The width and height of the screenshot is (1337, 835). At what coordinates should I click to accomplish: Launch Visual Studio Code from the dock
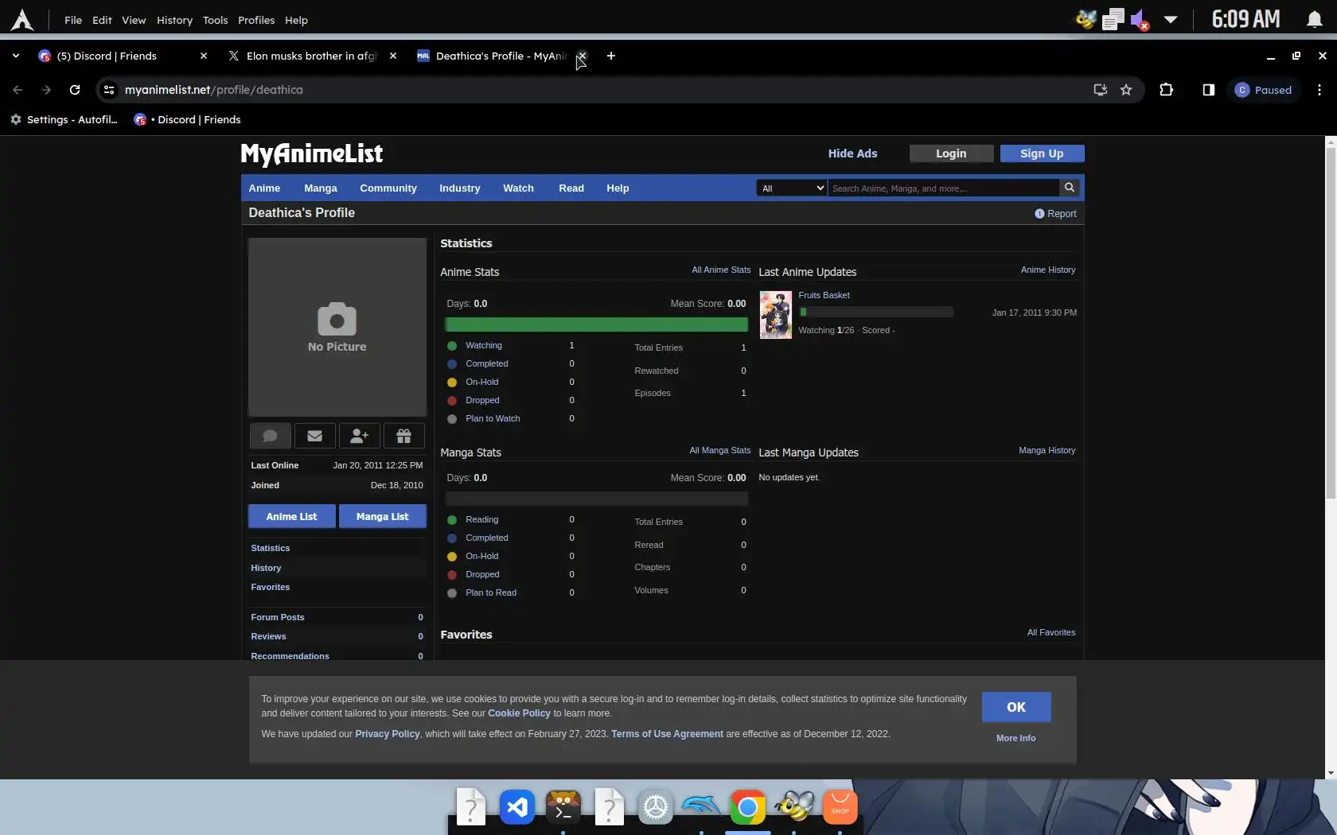point(517,808)
